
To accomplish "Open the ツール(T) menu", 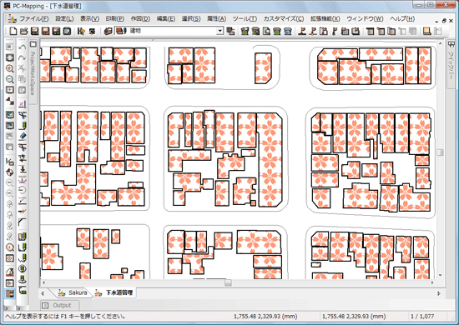I will tap(245, 18).
